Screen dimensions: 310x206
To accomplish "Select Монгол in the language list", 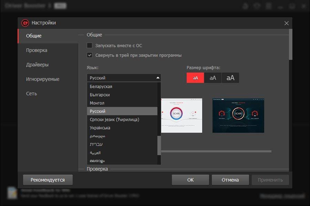I will point(122,103).
